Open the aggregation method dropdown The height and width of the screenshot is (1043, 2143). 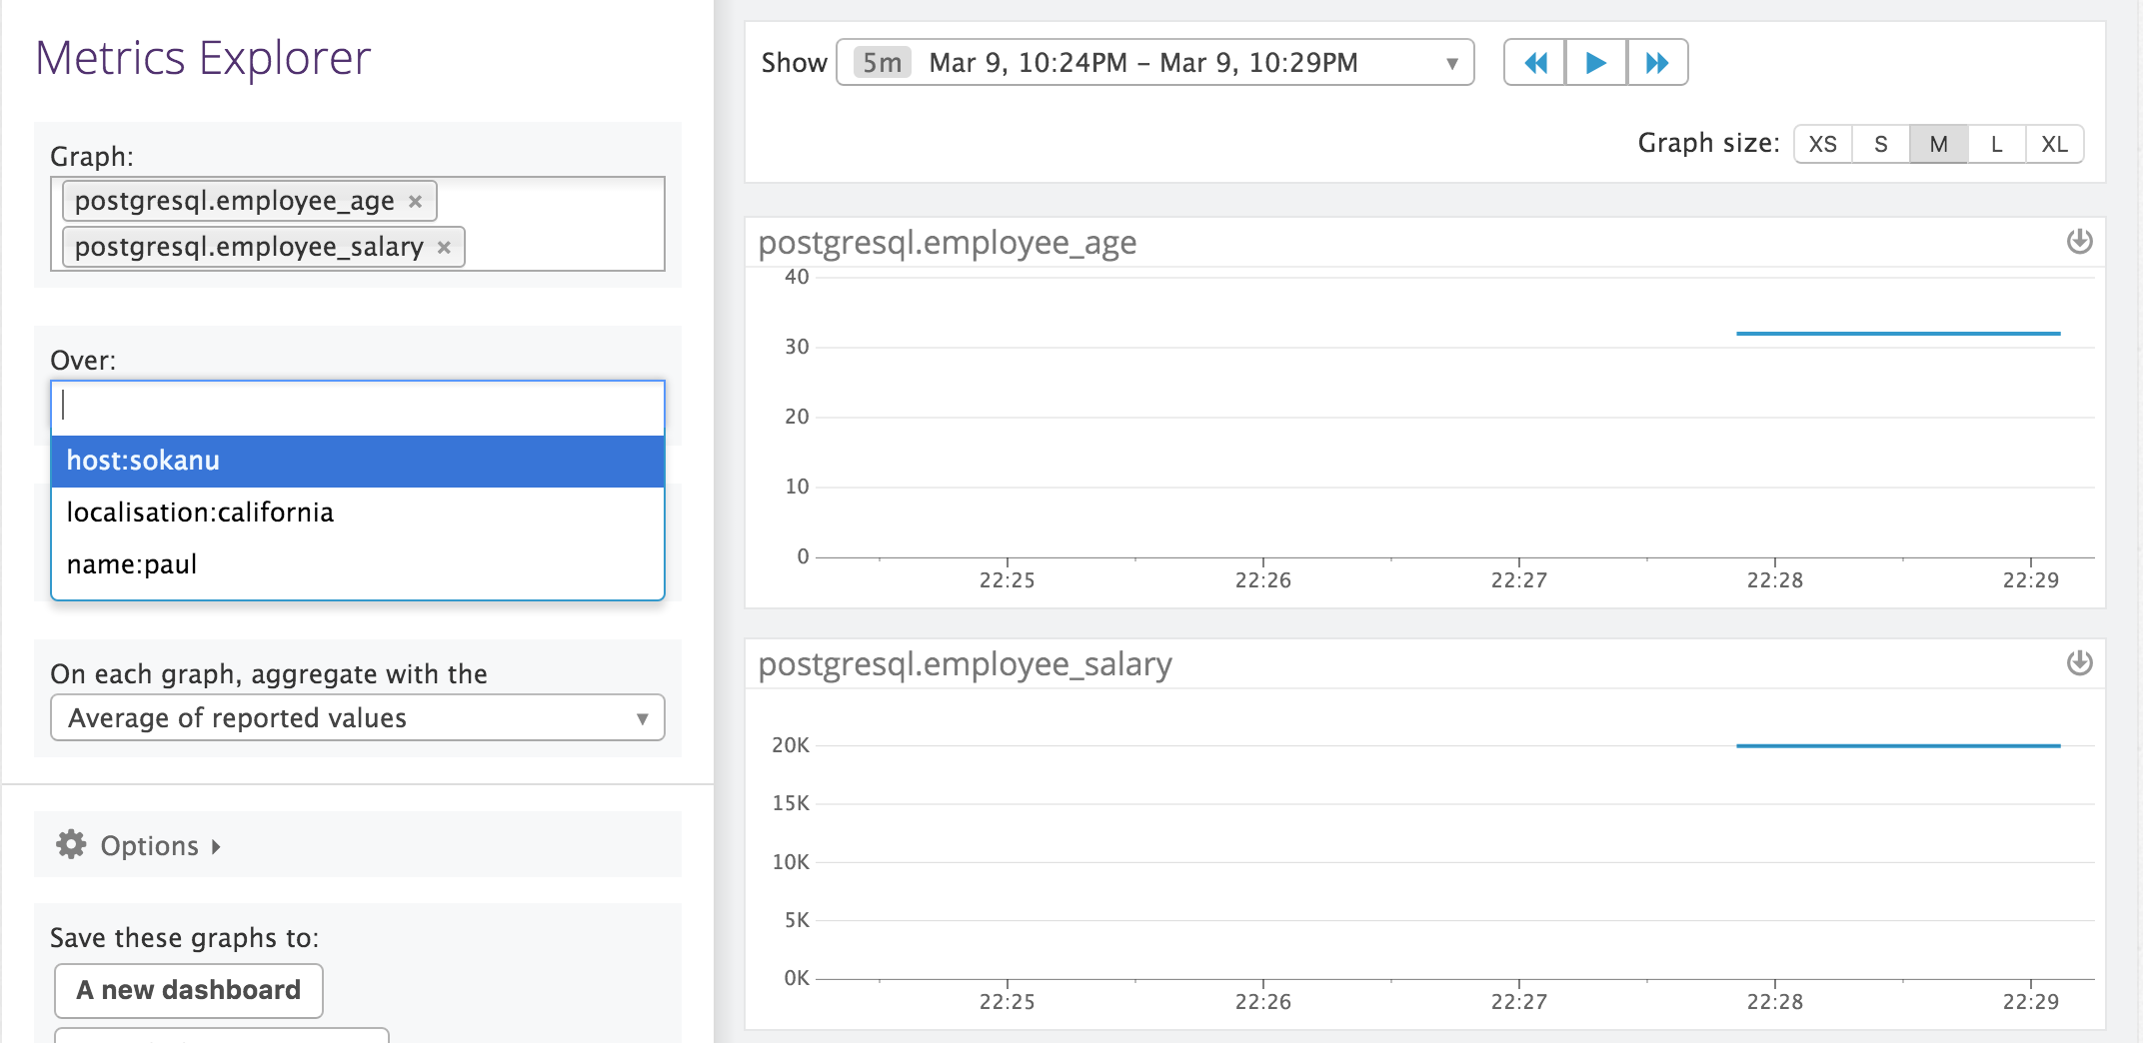tap(644, 717)
